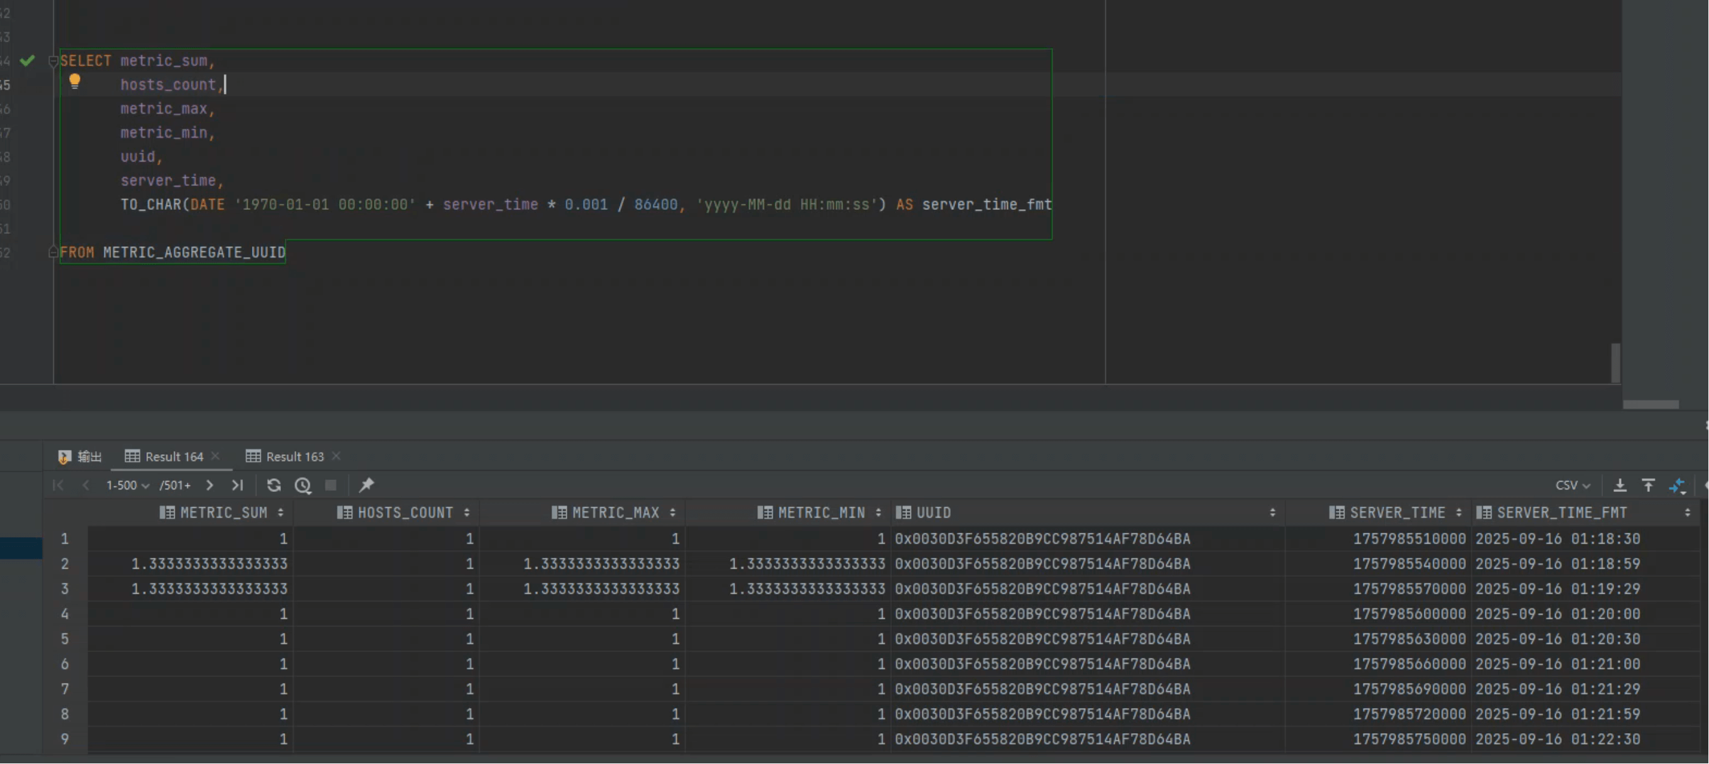The width and height of the screenshot is (1709, 764).
Task: Sort by the HOSTS_COUNT column header
Action: tap(405, 513)
